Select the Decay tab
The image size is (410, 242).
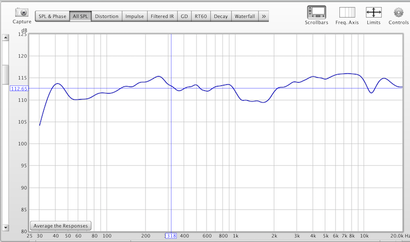(221, 16)
